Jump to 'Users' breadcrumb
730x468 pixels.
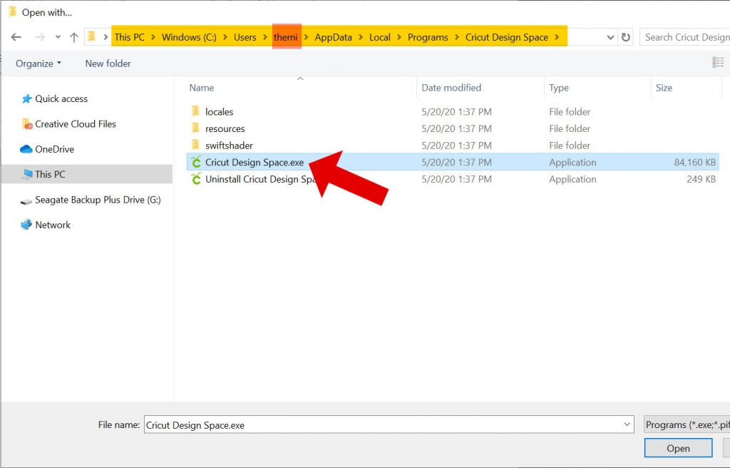coord(245,37)
